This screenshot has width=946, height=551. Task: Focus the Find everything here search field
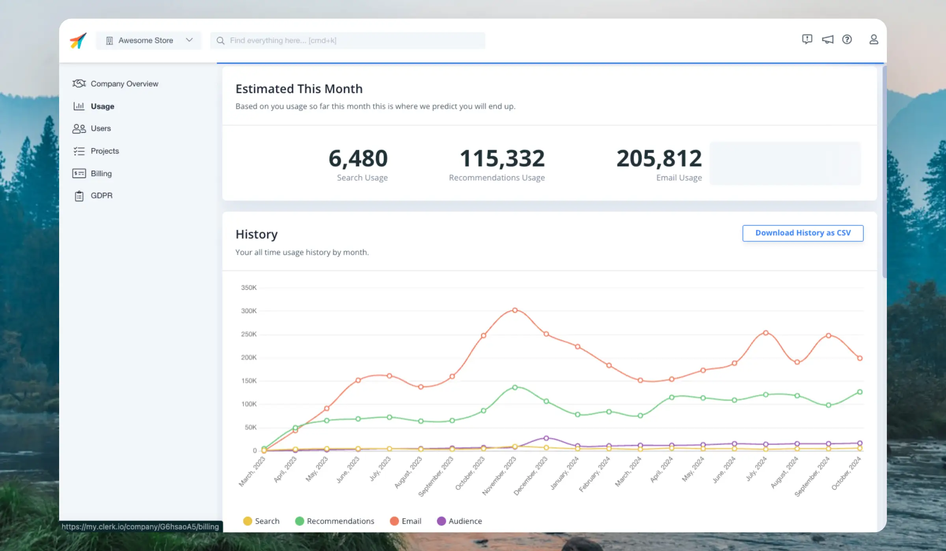click(x=348, y=41)
